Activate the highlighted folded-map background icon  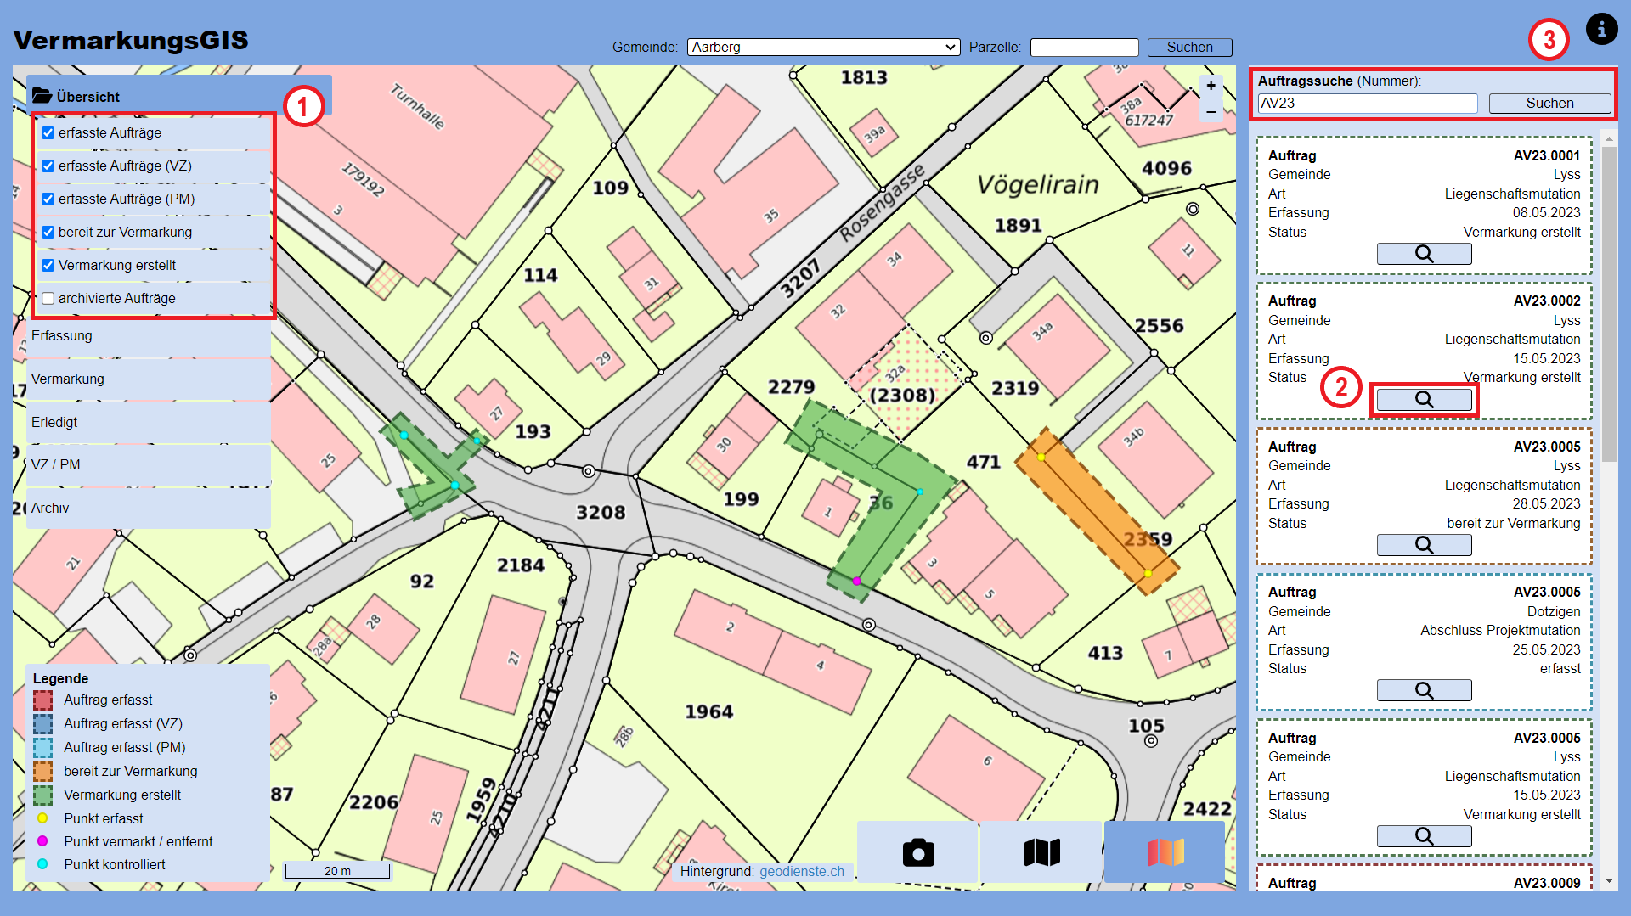coord(1164,851)
